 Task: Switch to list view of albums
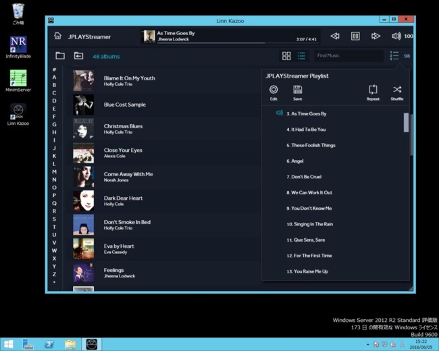point(301,56)
